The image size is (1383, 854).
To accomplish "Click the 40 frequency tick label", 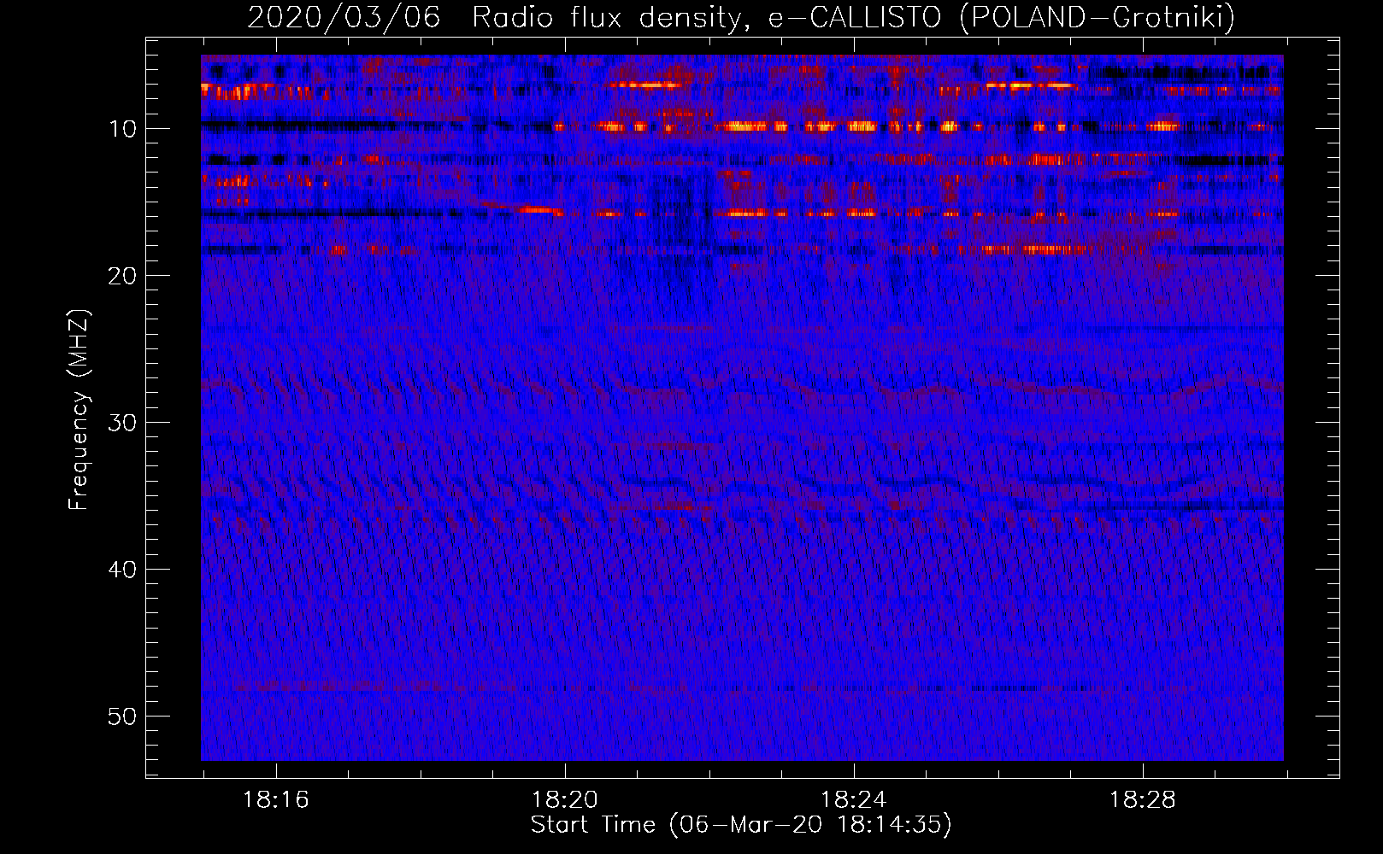I will 123,570.
